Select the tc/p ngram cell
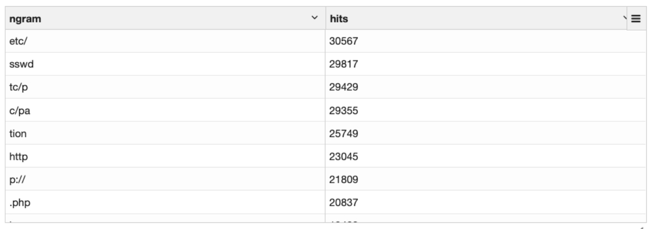Viewport: 651px width, 229px height. pos(165,87)
